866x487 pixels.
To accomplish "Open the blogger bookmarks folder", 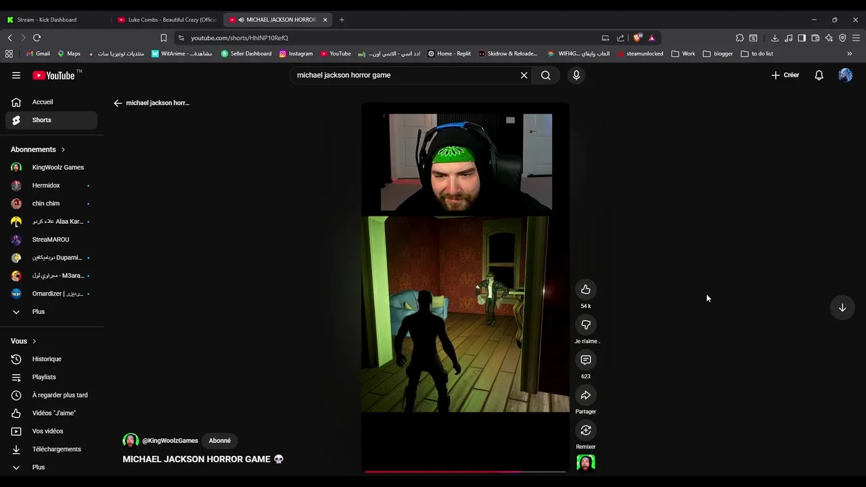I will point(718,53).
